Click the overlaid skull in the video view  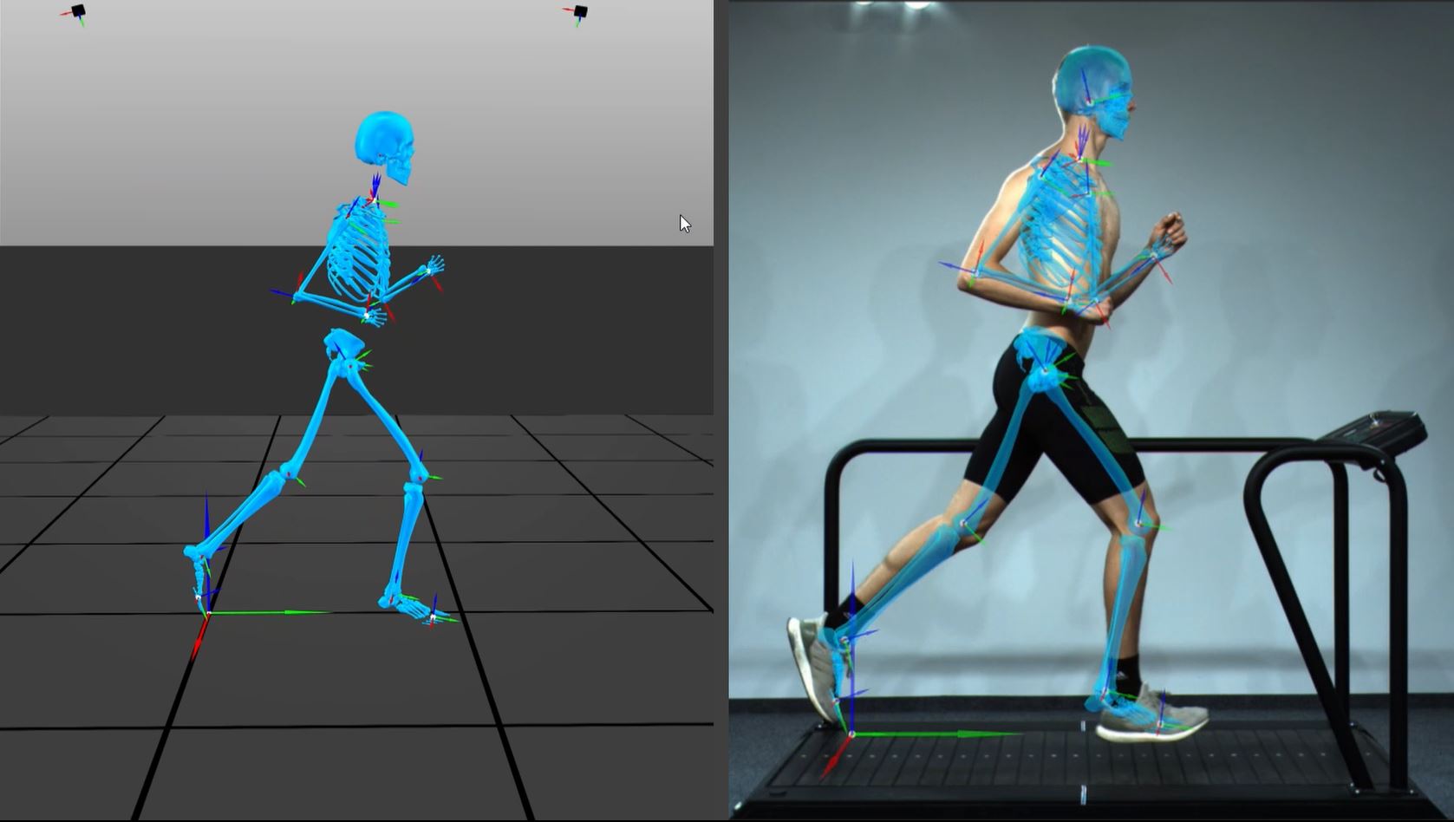[x=1092, y=93]
